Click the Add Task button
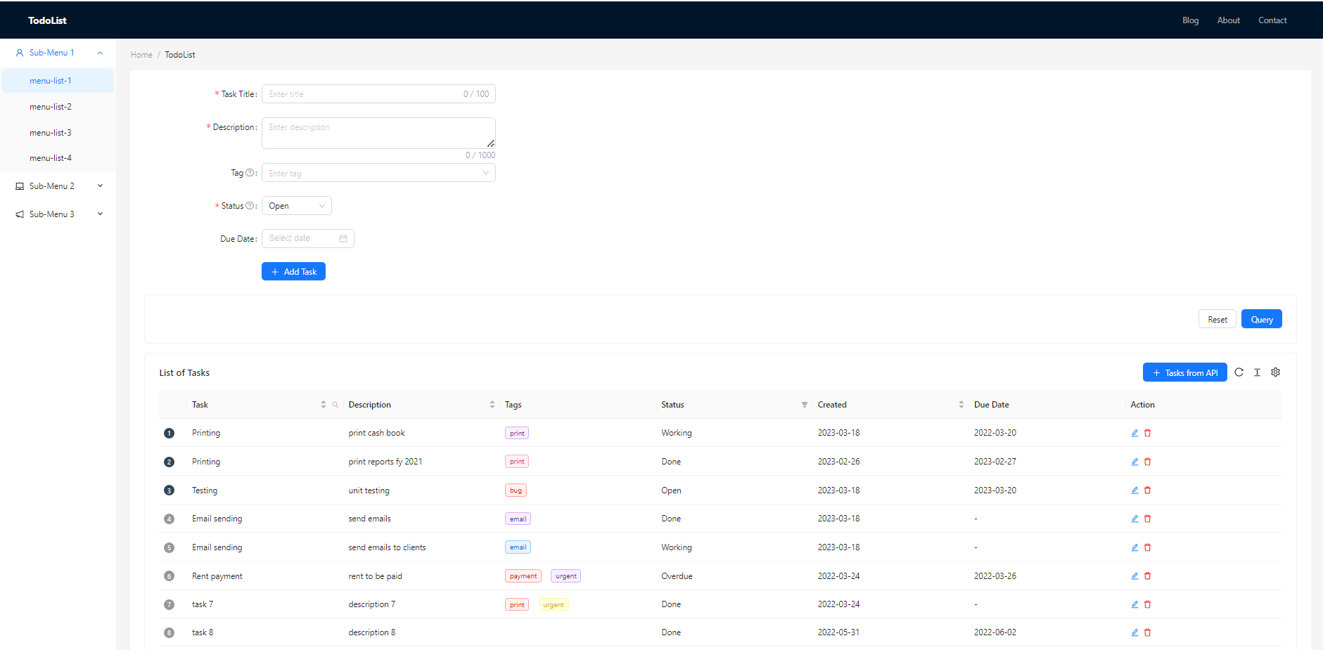 tap(293, 271)
